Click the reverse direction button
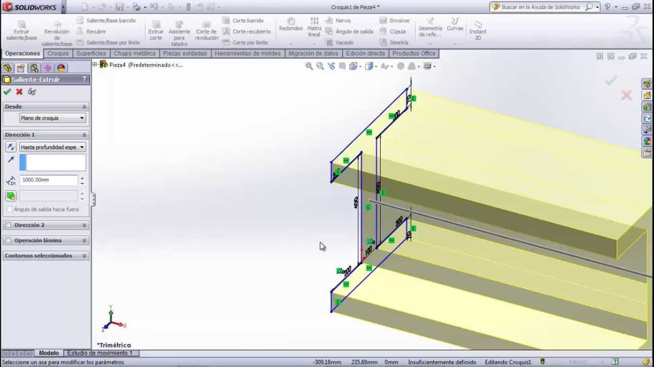 pos(11,147)
